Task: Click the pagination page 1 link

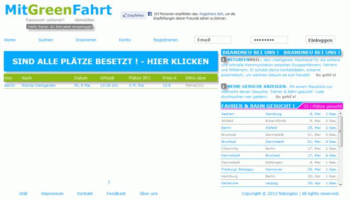Action: coord(109,182)
